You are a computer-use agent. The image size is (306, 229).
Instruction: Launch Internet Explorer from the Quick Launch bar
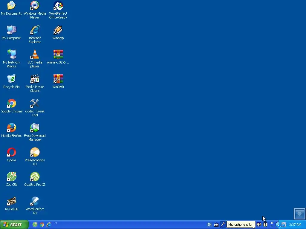[x=49, y=225]
